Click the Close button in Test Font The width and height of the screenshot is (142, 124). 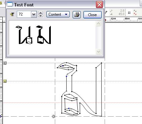pyautogui.click(x=93, y=15)
